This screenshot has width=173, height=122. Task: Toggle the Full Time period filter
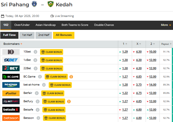(x=9, y=35)
